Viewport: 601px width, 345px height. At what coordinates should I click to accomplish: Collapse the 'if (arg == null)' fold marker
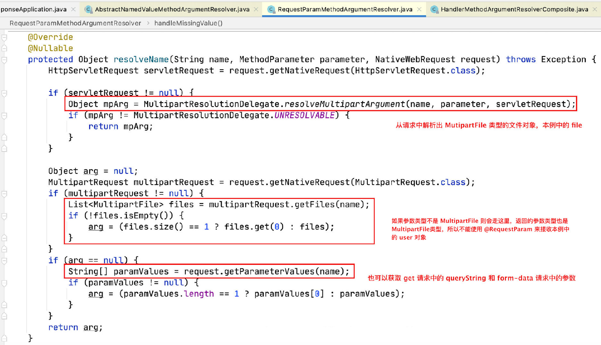tap(4, 261)
